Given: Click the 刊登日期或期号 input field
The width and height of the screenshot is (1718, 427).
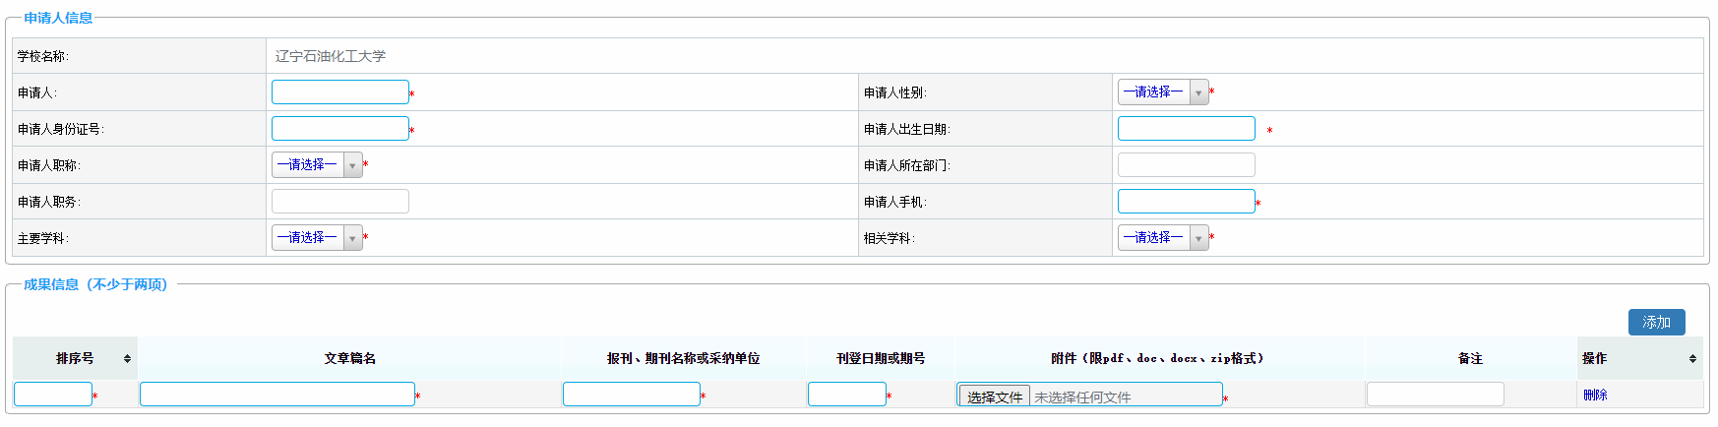Looking at the screenshot, I should coord(846,395).
